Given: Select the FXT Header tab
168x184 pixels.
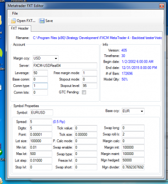Looking at the screenshot, I should tap(20, 29).
